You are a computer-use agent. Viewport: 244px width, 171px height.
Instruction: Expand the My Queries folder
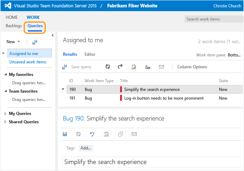[5, 114]
